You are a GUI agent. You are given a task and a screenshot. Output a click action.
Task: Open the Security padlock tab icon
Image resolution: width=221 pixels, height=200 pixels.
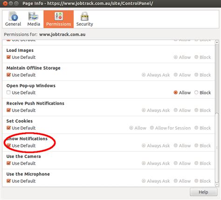click(x=84, y=16)
